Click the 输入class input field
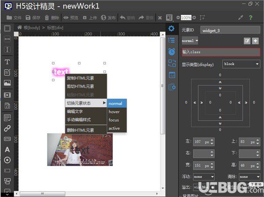 tap(221, 52)
